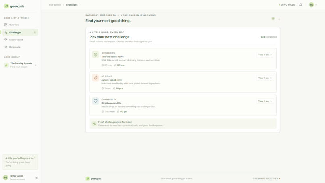Click the Challenges count badge
325x183 pixels.
click(35, 32)
